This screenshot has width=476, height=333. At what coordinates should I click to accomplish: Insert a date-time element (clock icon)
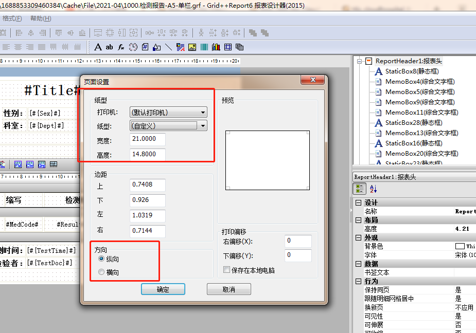[x=133, y=47]
